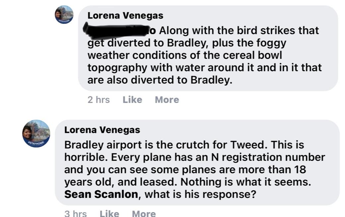The width and height of the screenshot is (345, 217).
Task: Open the small Lorena Venegas avatar beside the reply
Action: 64,15
